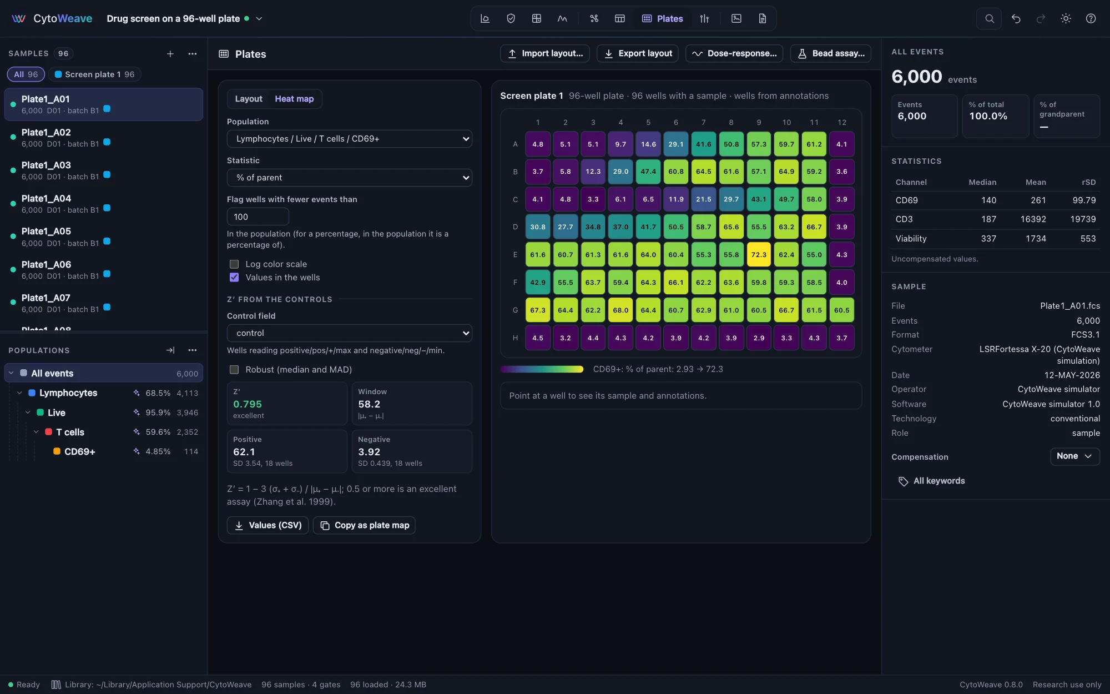Open the Bead assay button
Screen dimensions: 1110x694
831,53
